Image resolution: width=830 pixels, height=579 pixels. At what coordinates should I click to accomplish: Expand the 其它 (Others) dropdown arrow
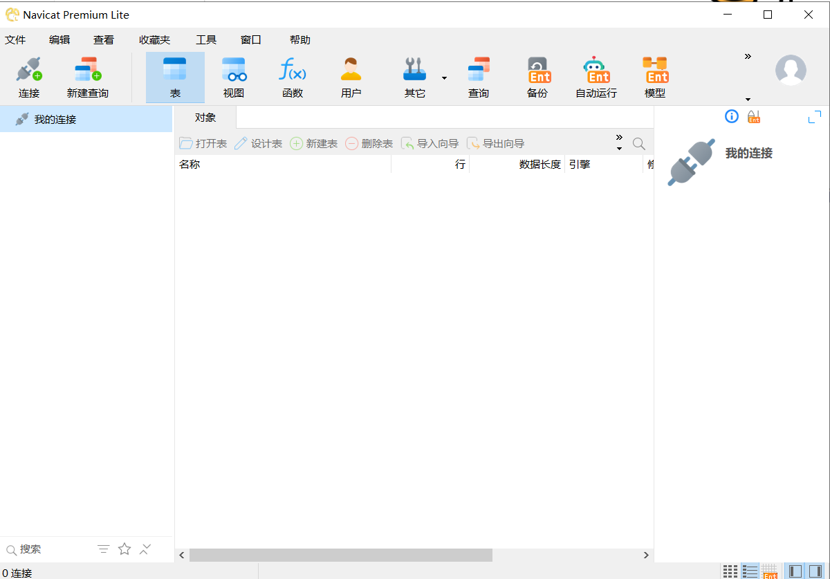[444, 78]
